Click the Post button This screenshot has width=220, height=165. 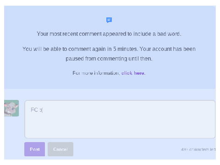[34, 149]
